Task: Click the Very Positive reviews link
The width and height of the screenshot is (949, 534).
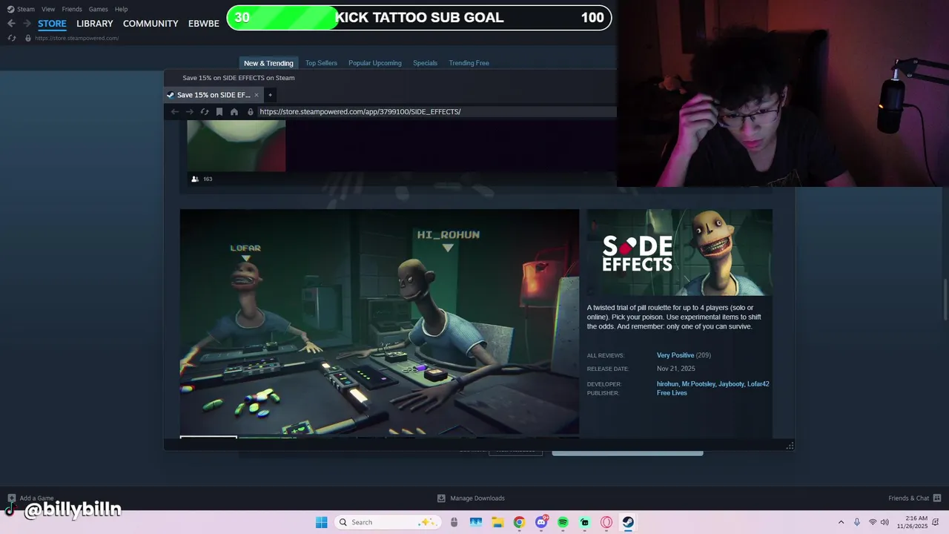Action: pos(675,355)
